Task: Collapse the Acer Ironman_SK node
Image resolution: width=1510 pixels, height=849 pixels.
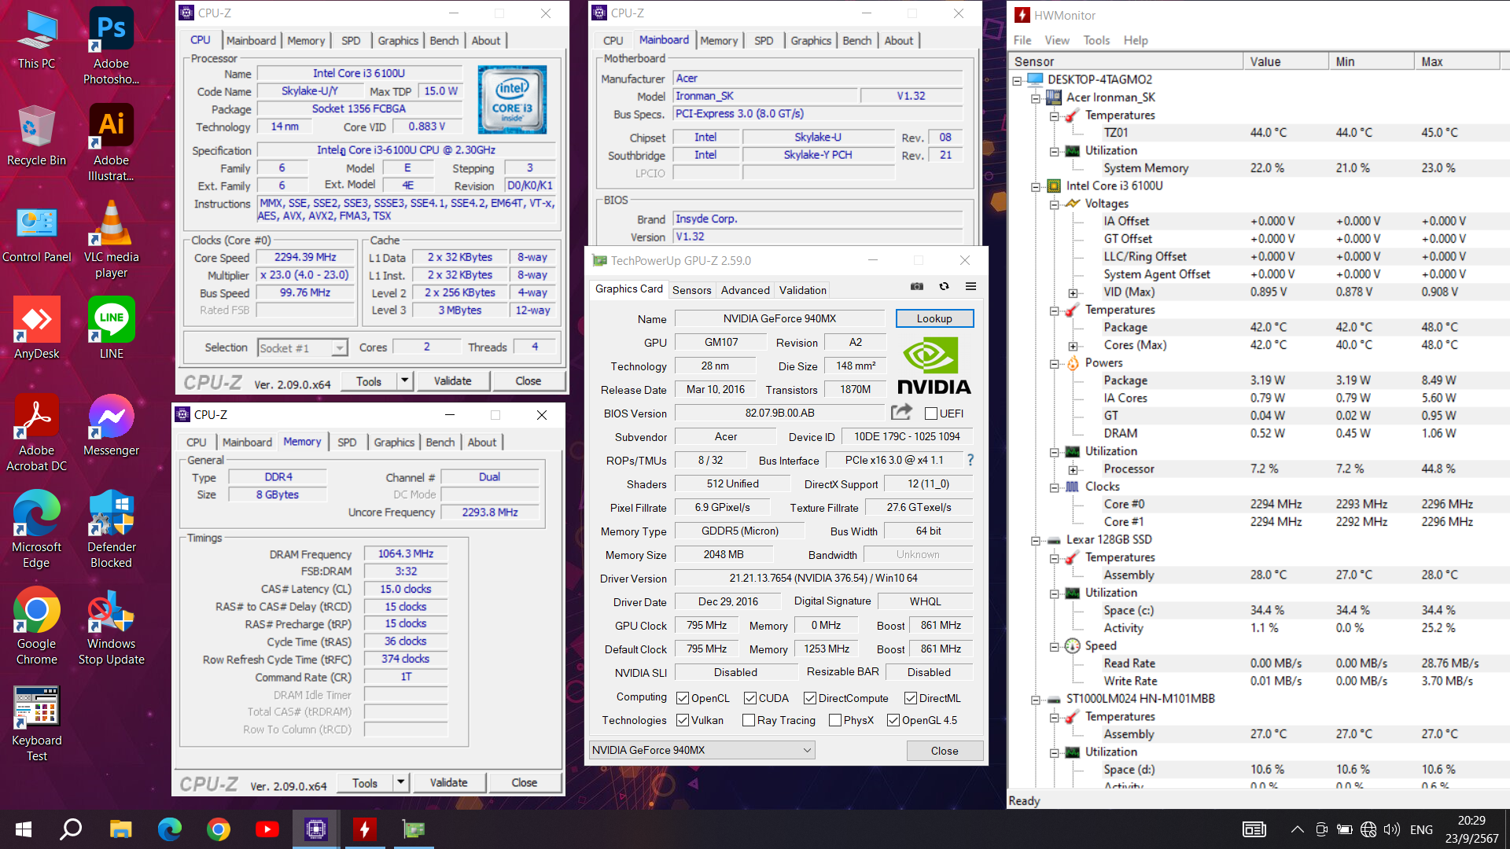Action: [1036, 98]
